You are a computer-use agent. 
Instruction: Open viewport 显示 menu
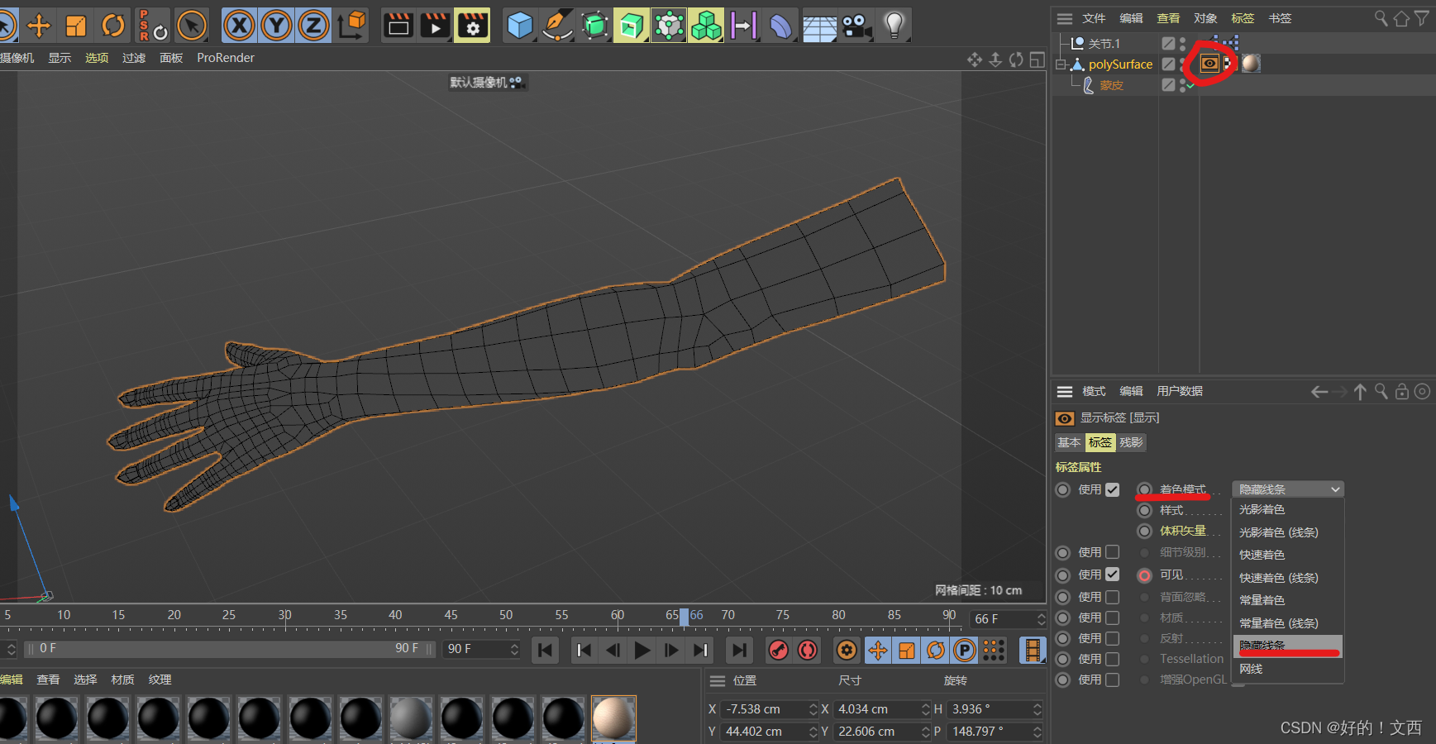point(60,58)
